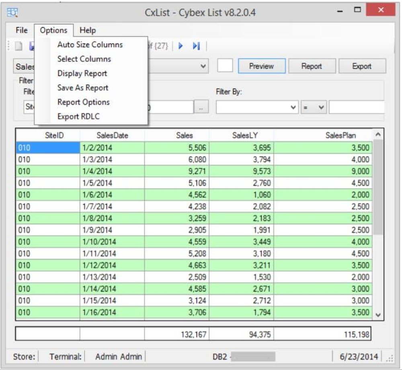This screenshot has width=402, height=370.
Task: Click the 6/23/2014 date in status bar
Action: coord(359,357)
